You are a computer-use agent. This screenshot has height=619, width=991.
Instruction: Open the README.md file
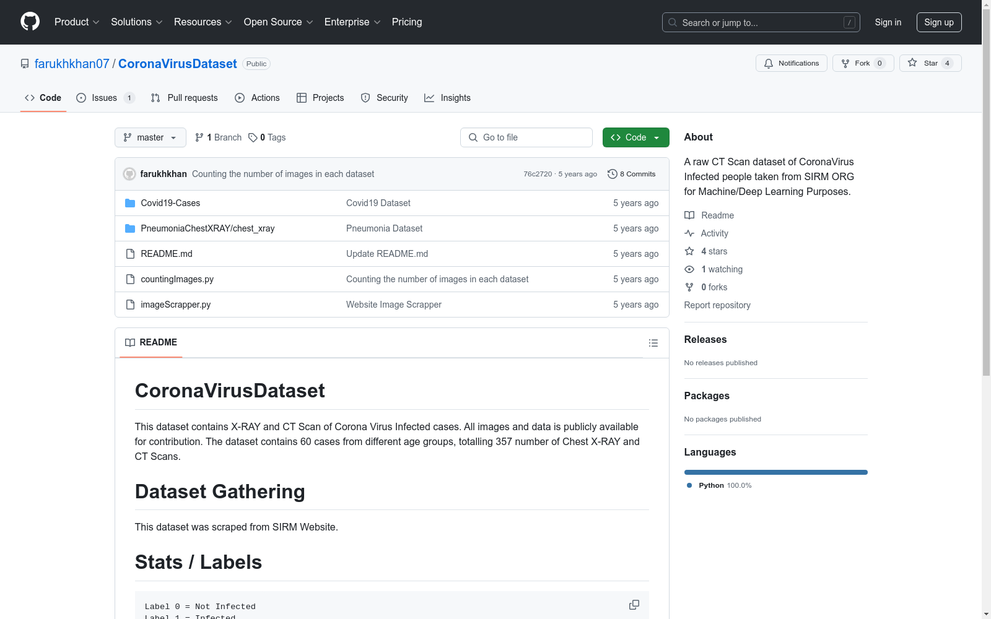pyautogui.click(x=167, y=254)
